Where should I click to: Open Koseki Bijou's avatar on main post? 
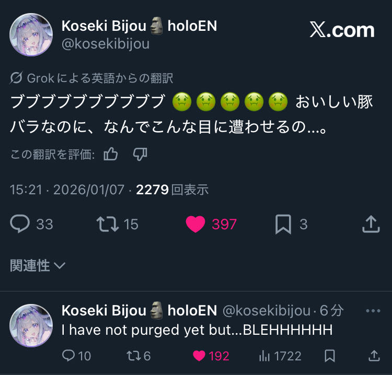31,34
